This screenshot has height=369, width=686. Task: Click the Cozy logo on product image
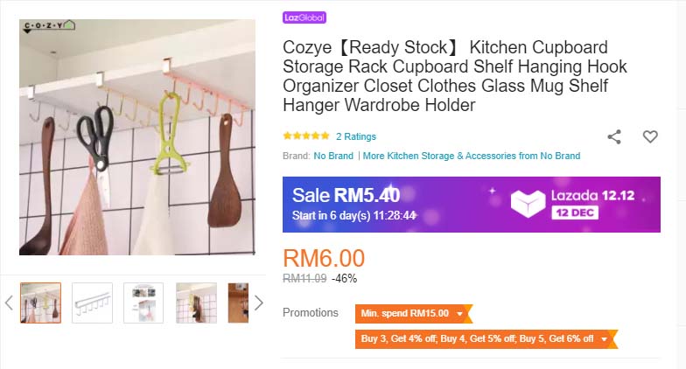(x=49, y=26)
